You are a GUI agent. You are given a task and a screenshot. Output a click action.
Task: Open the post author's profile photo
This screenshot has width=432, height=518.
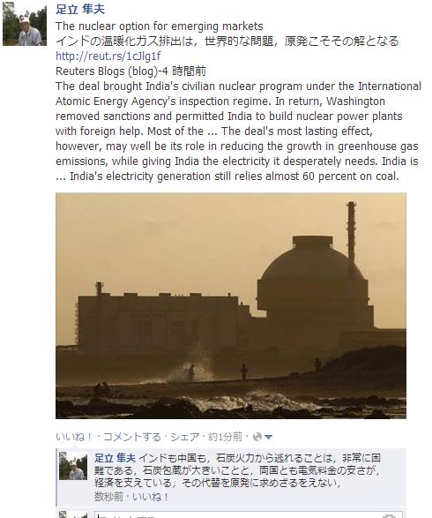tap(24, 23)
